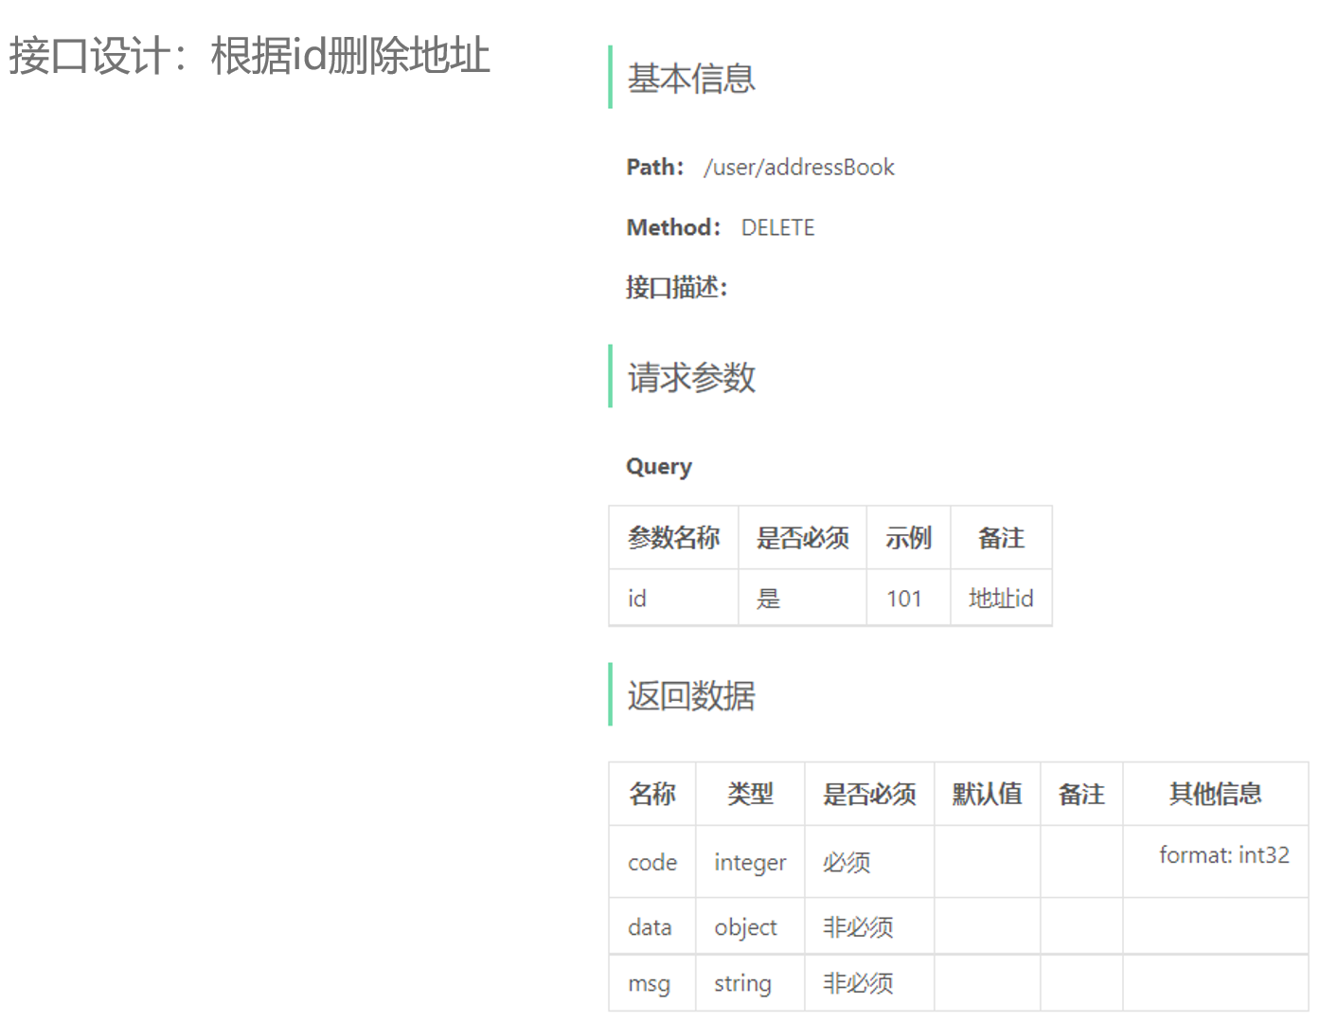This screenshot has height=1022, width=1320.
Task: Click the DELETE method label
Action: tap(776, 227)
